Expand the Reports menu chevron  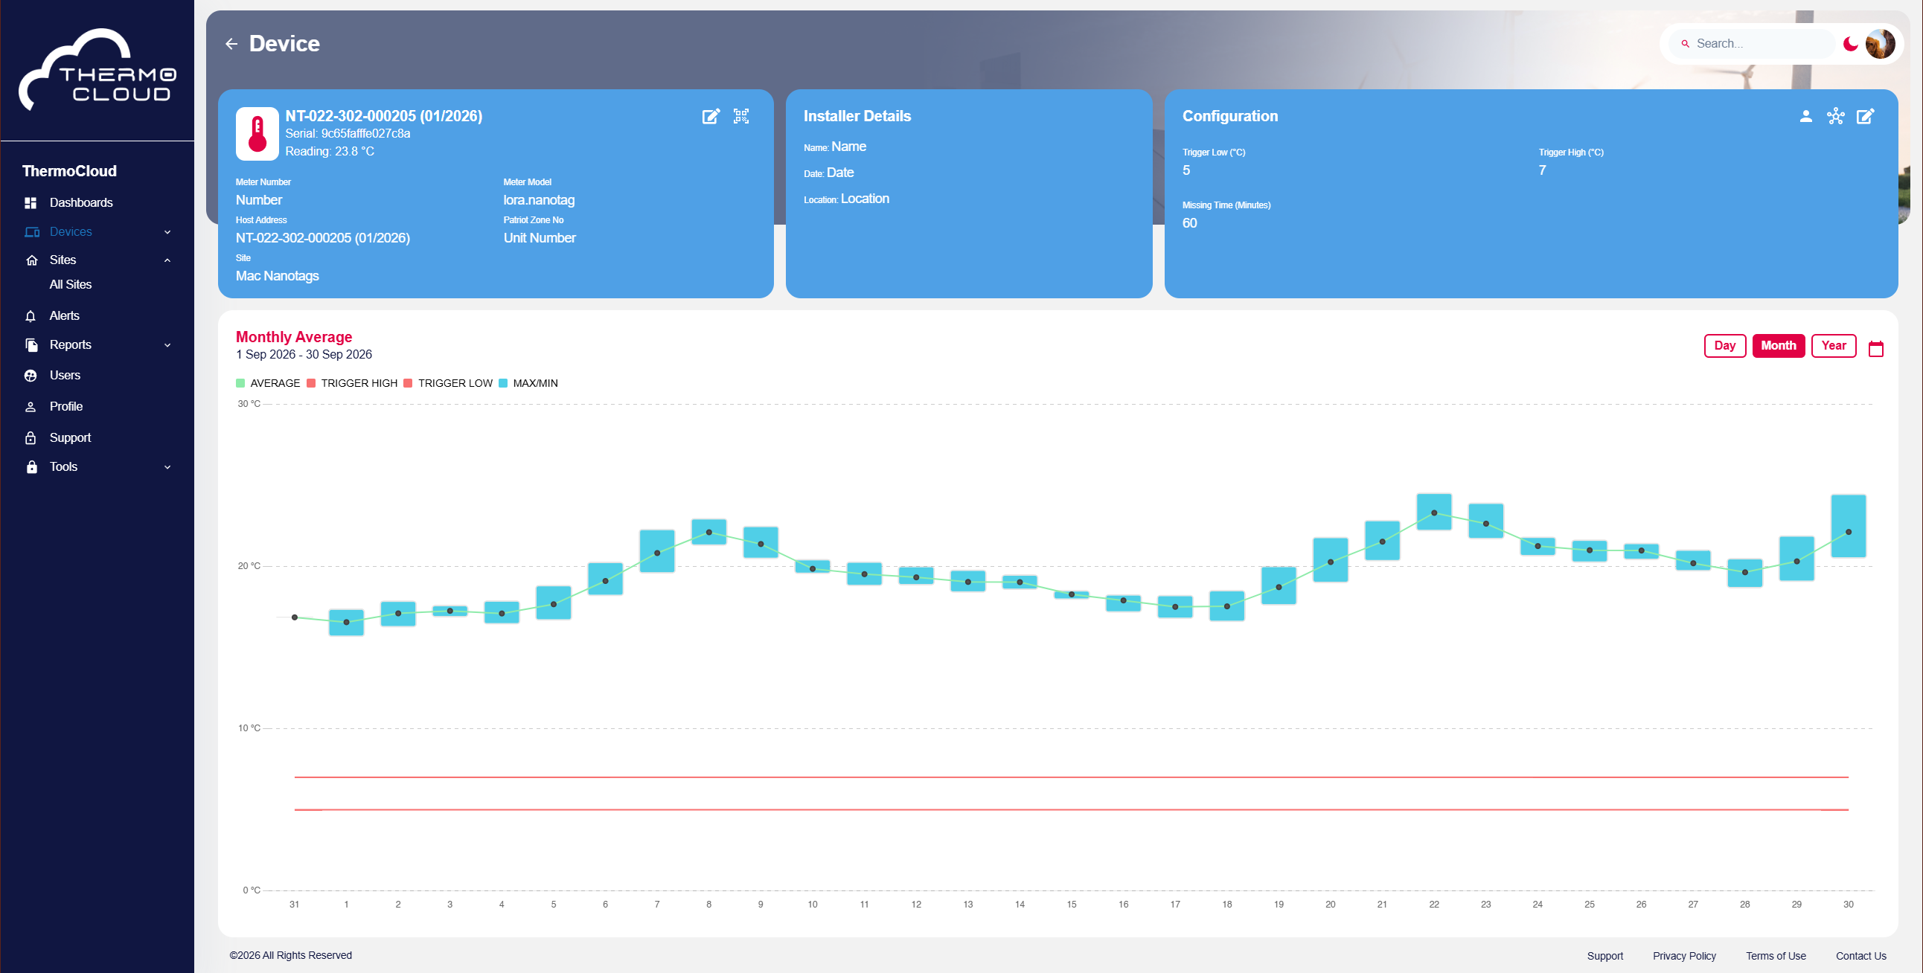[167, 345]
